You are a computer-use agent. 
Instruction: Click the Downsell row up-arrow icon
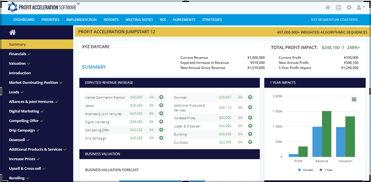point(250,97)
